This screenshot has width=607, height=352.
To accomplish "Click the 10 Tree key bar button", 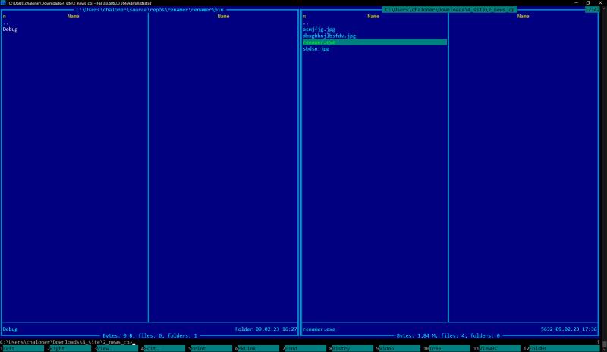I will click(x=447, y=348).
